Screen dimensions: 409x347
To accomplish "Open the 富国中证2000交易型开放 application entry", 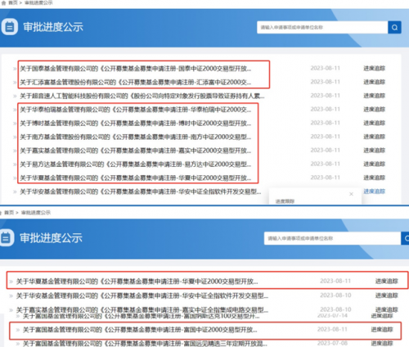I will (x=140, y=330).
